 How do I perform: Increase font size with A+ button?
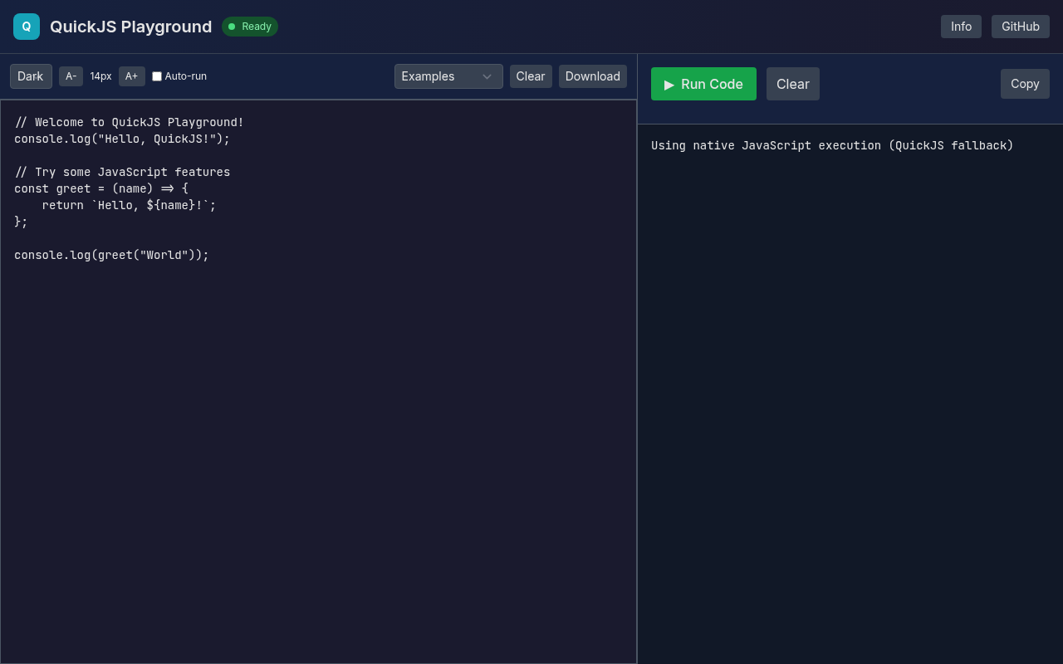131,76
